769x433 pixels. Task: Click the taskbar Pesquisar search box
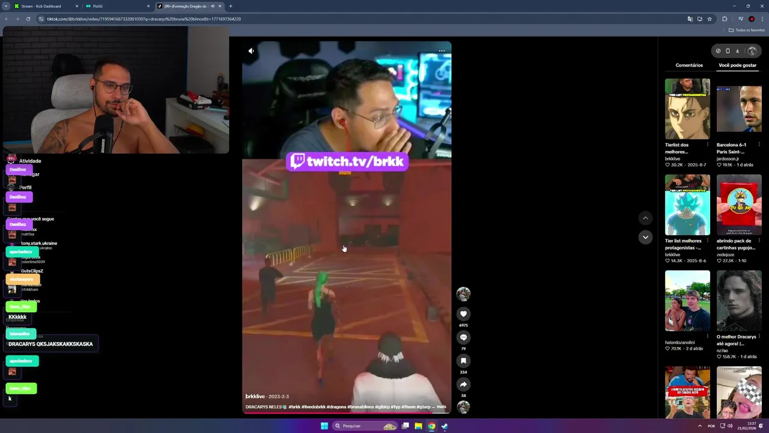(365, 426)
